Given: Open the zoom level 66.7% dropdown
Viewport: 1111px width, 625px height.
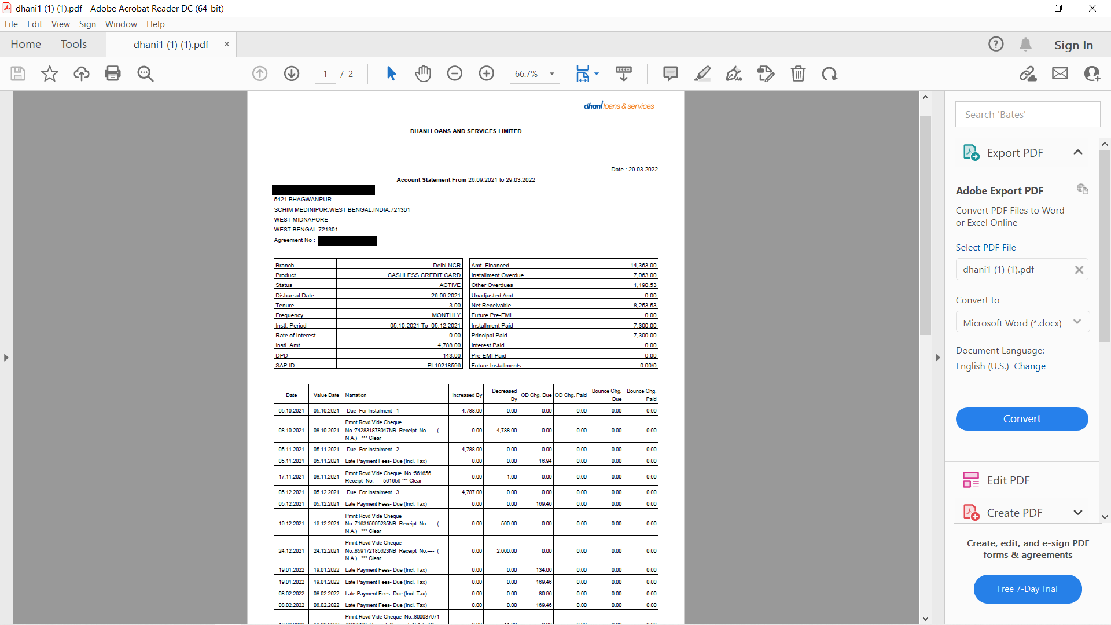Looking at the screenshot, I should click(x=552, y=74).
